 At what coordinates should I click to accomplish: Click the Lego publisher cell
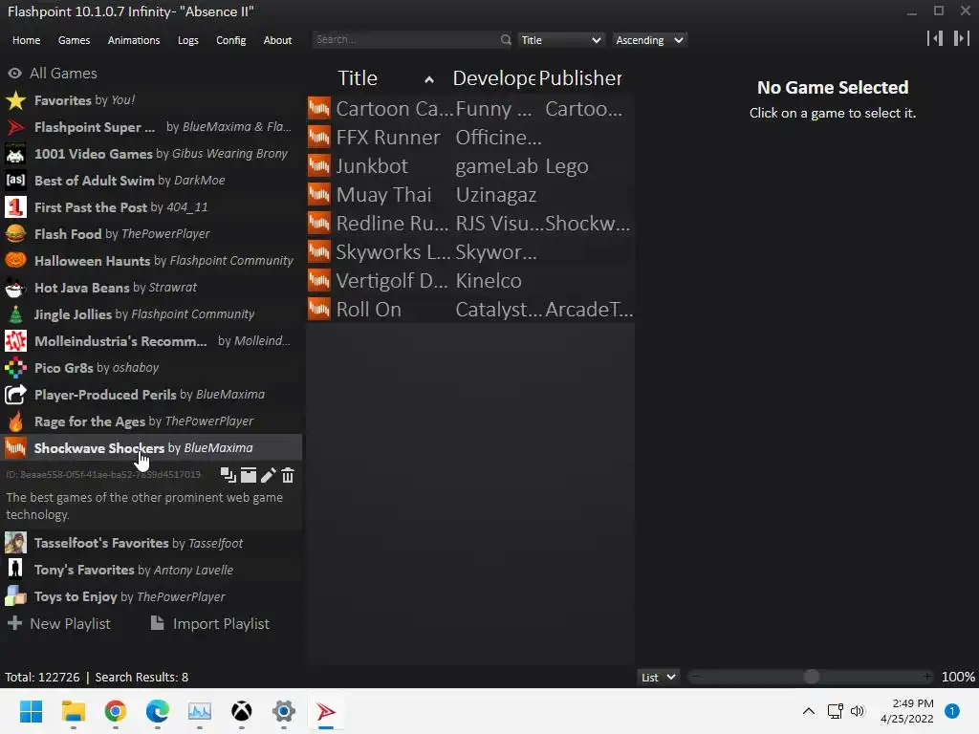click(567, 166)
